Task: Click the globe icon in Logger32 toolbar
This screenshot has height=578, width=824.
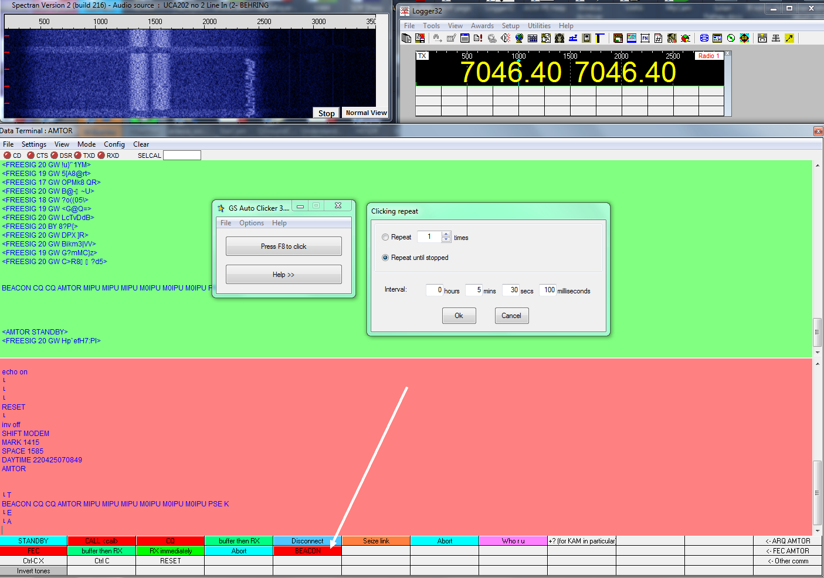Action: point(519,38)
